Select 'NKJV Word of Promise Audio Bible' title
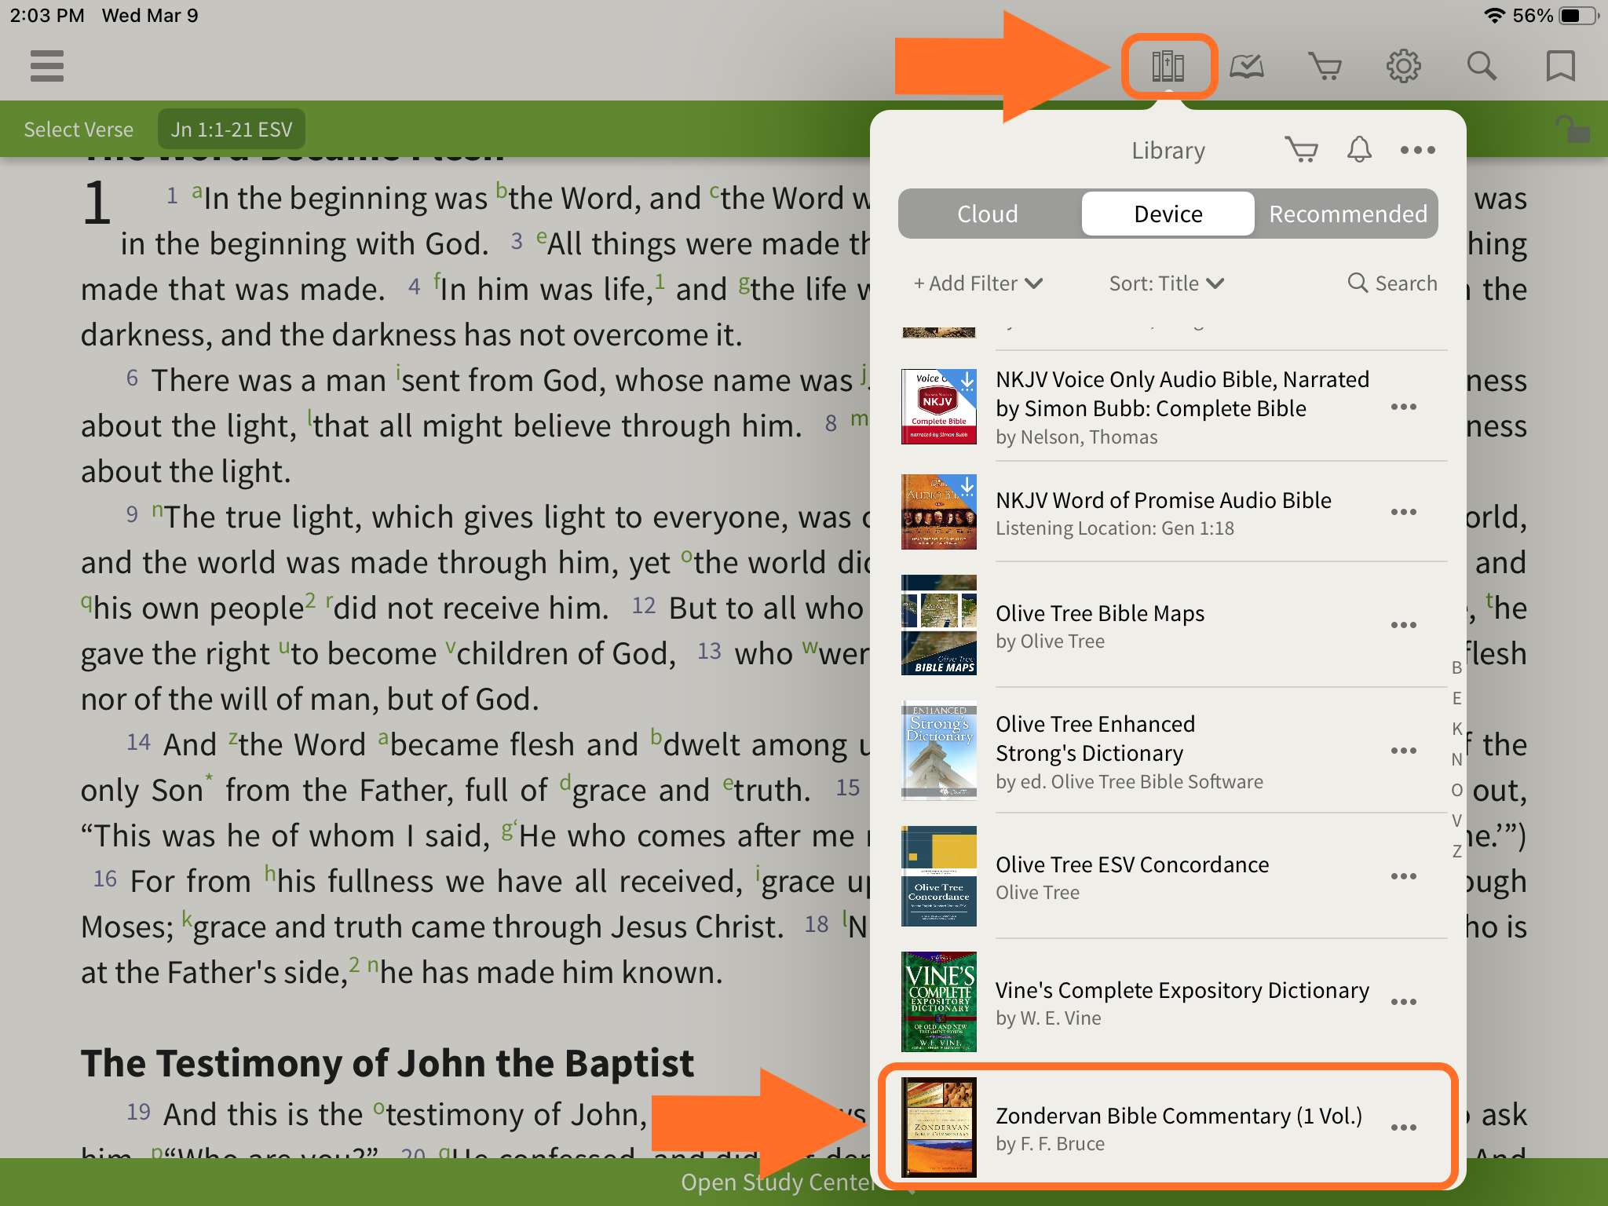This screenshot has height=1206, width=1608. pos(1164,500)
